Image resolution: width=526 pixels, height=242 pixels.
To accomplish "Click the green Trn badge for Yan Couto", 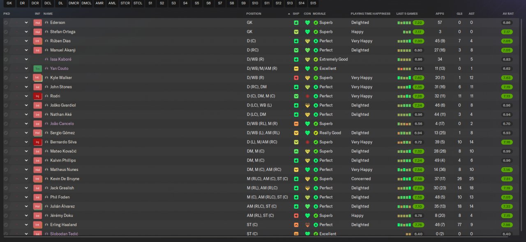I will coord(38,69).
